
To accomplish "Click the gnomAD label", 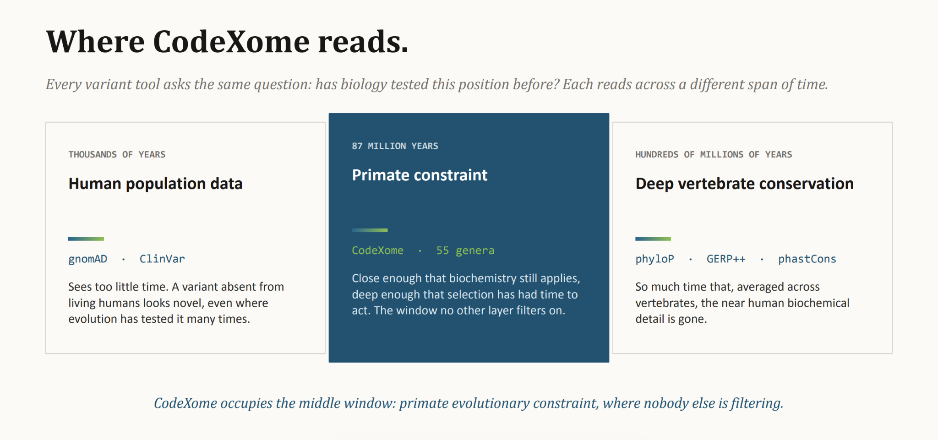I will coord(87,259).
